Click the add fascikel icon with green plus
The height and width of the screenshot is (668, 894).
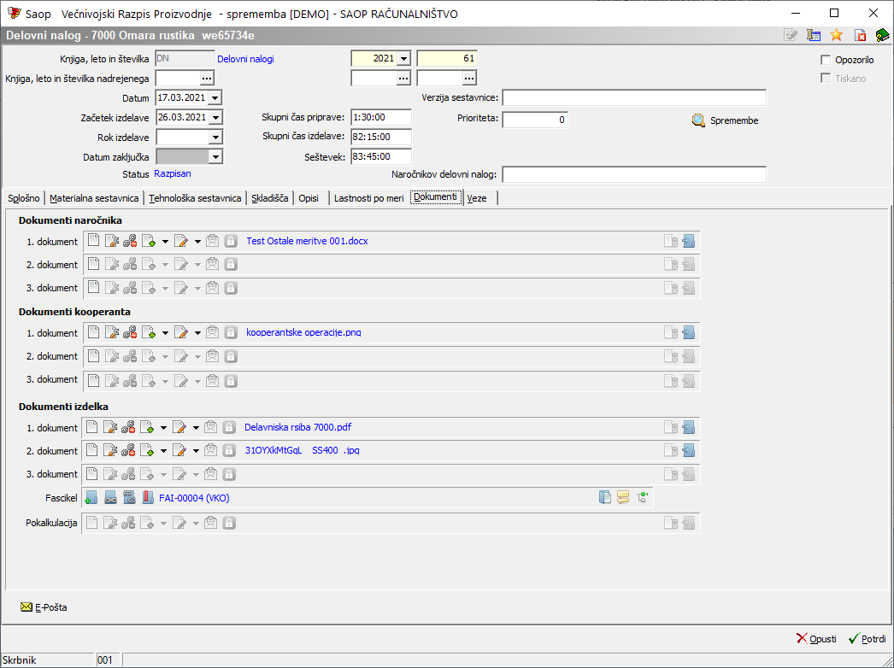pyautogui.click(x=91, y=497)
